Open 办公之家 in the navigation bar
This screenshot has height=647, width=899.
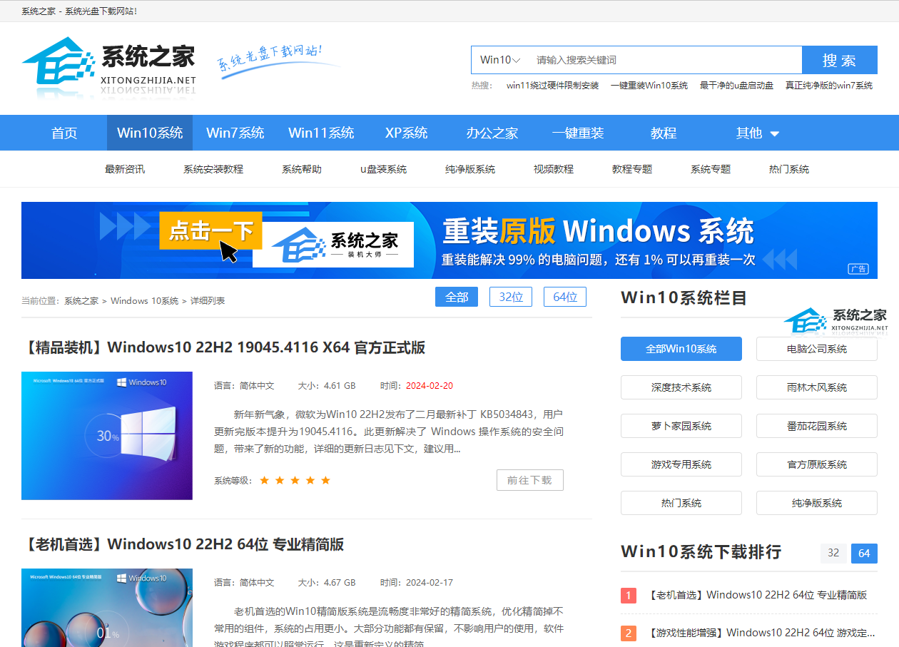(x=492, y=133)
